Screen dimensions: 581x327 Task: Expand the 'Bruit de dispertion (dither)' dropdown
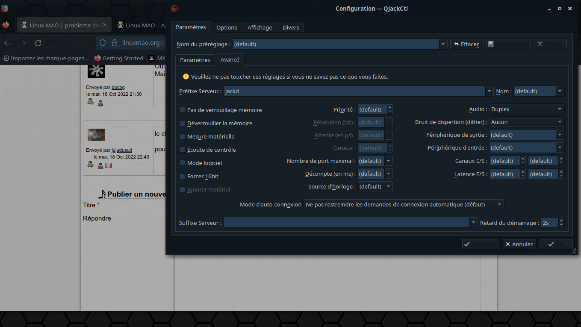527,122
